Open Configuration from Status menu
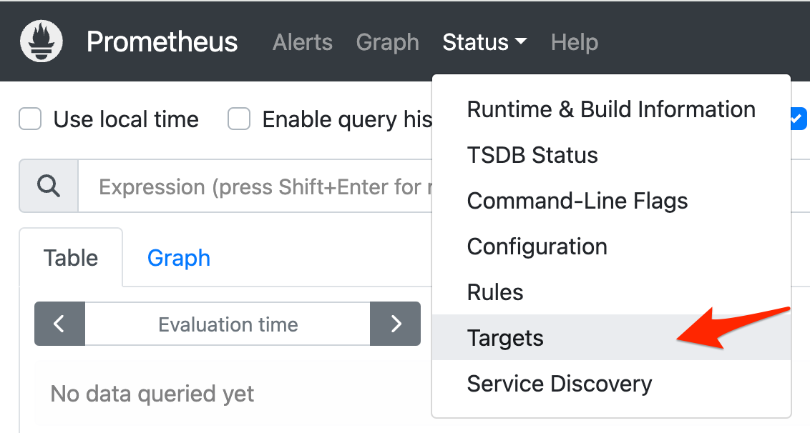This screenshot has width=810, height=433. [611, 247]
